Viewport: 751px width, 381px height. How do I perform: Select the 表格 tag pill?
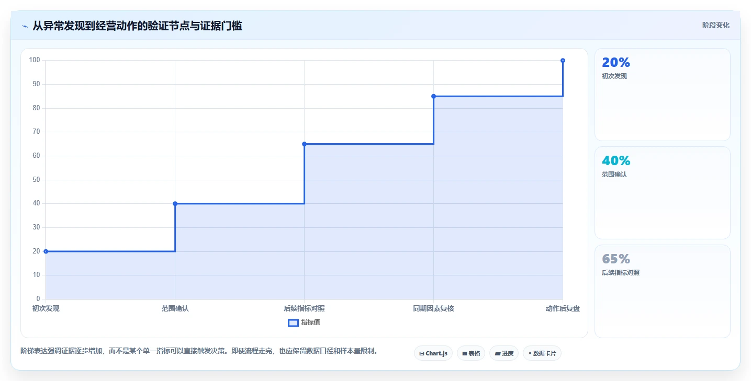point(471,353)
